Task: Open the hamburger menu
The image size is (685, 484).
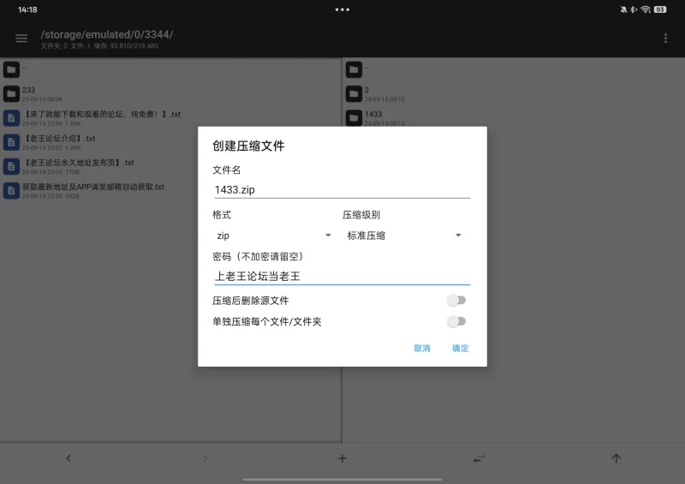Action: click(21, 39)
